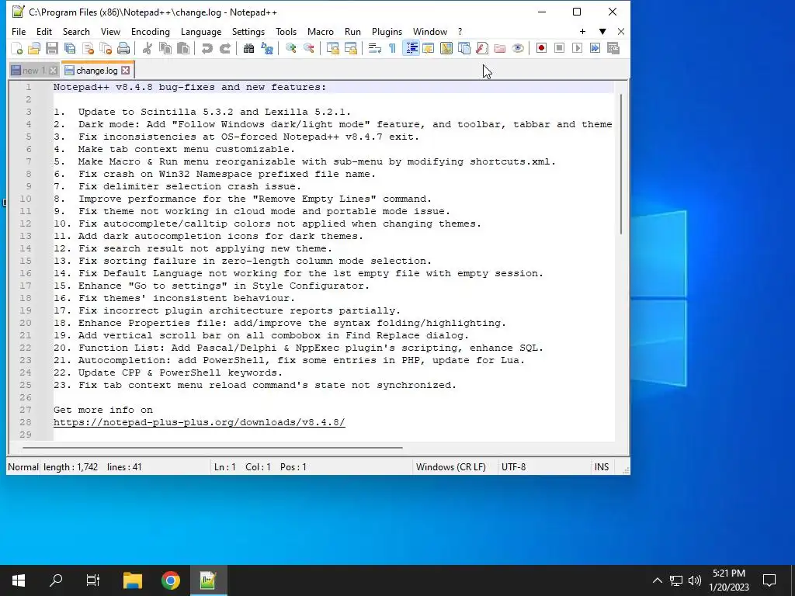This screenshot has width=795, height=596.
Task: Expand the document list dropdown arrow
Action: coord(602,31)
